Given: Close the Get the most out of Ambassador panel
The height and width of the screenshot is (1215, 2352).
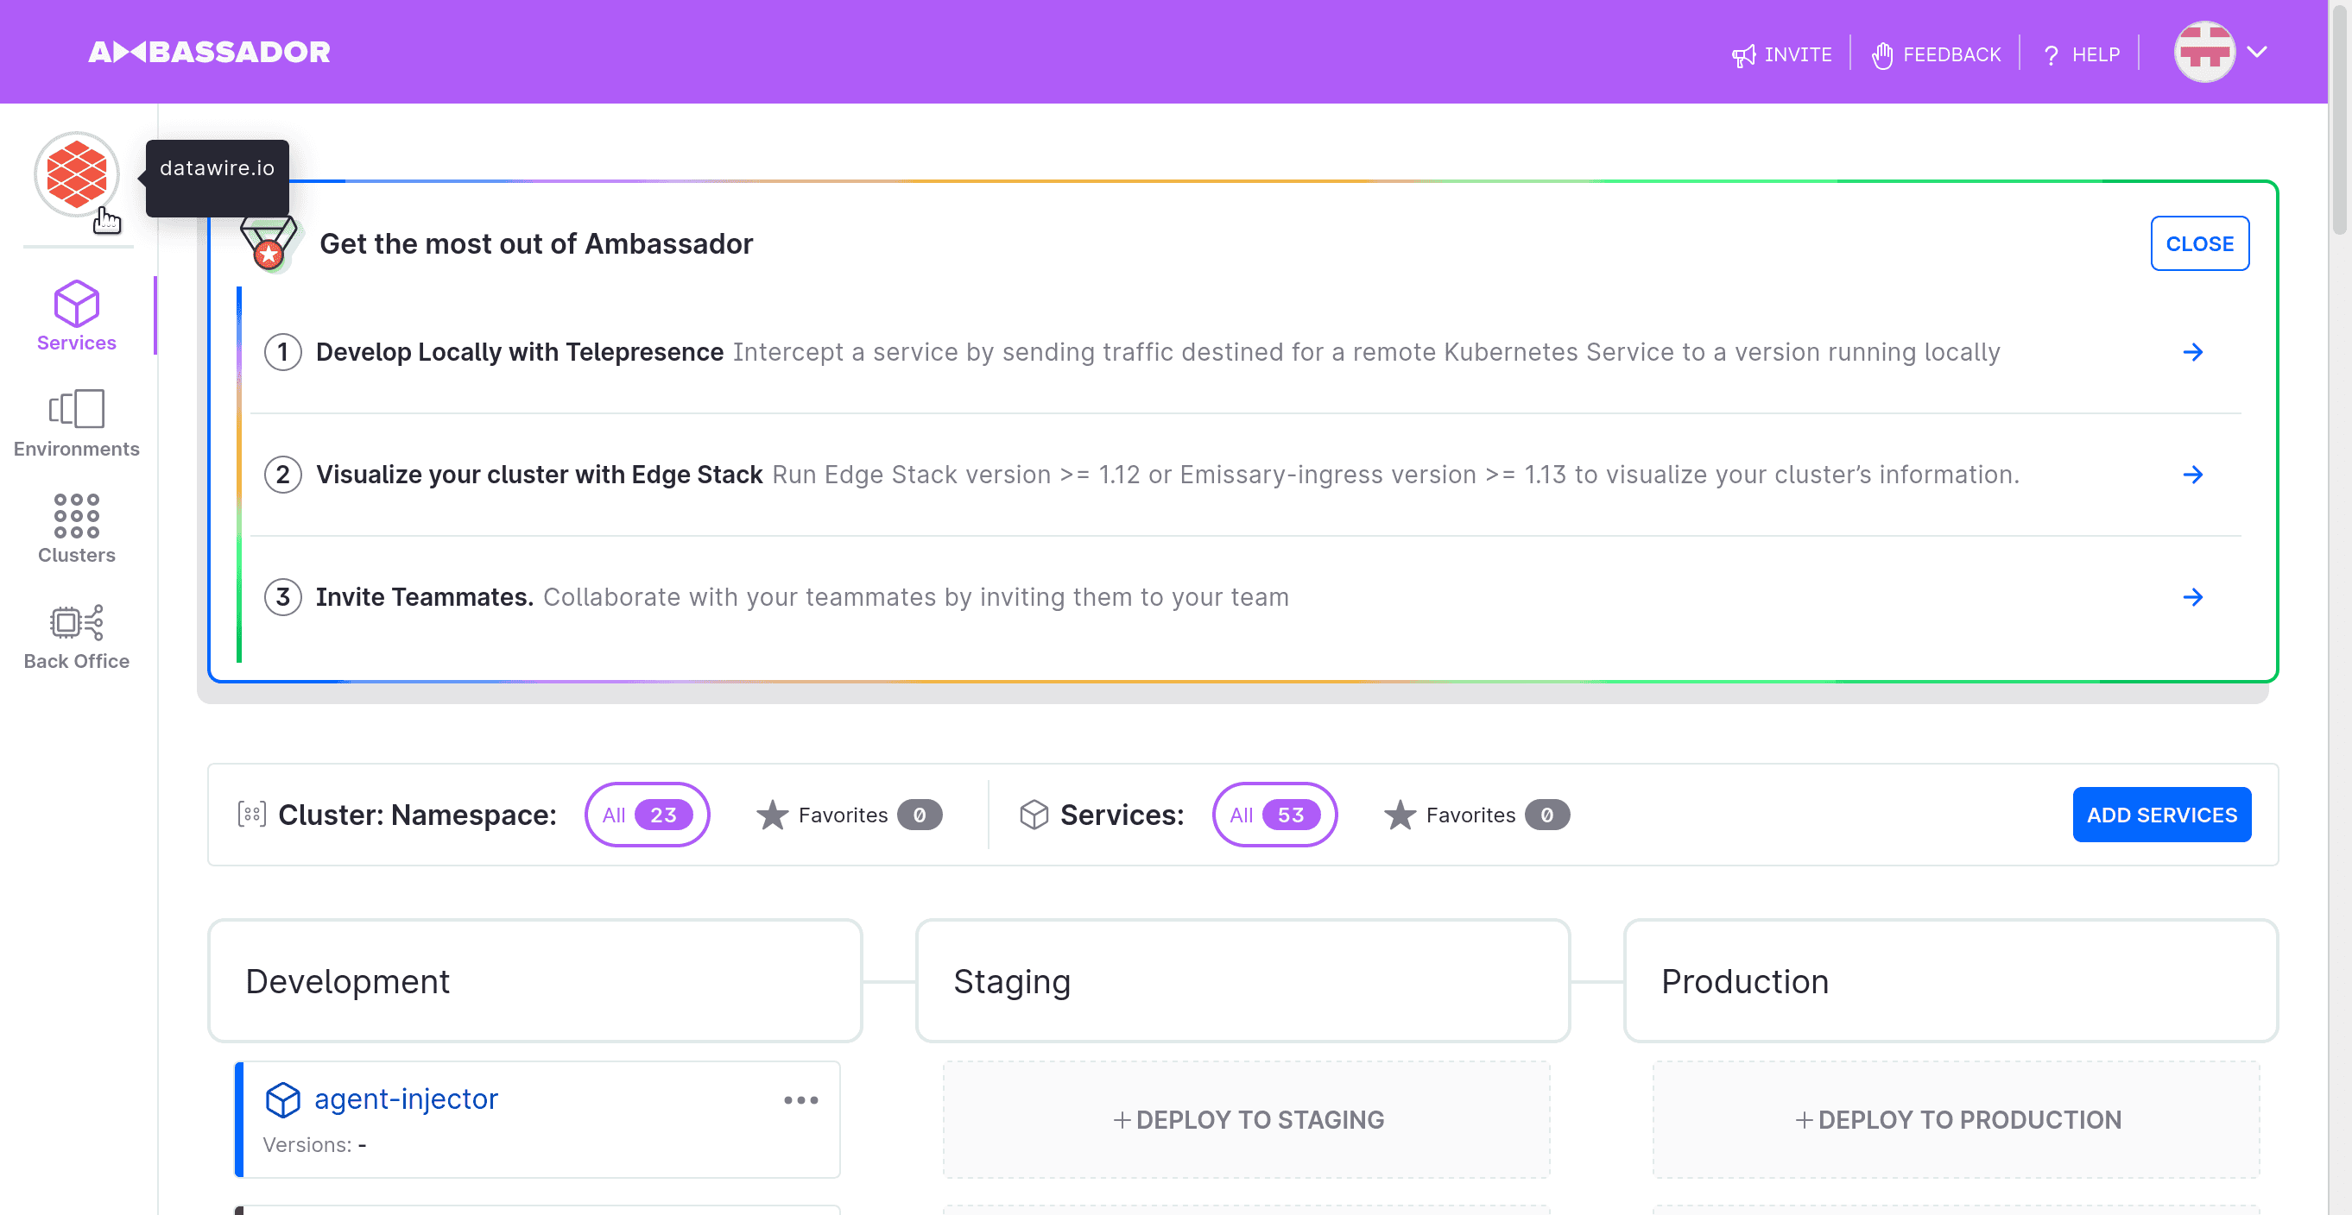Looking at the screenshot, I should point(2198,243).
